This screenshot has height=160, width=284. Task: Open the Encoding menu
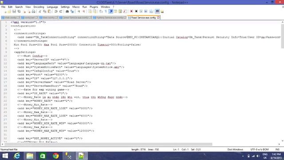(x=39, y=7)
